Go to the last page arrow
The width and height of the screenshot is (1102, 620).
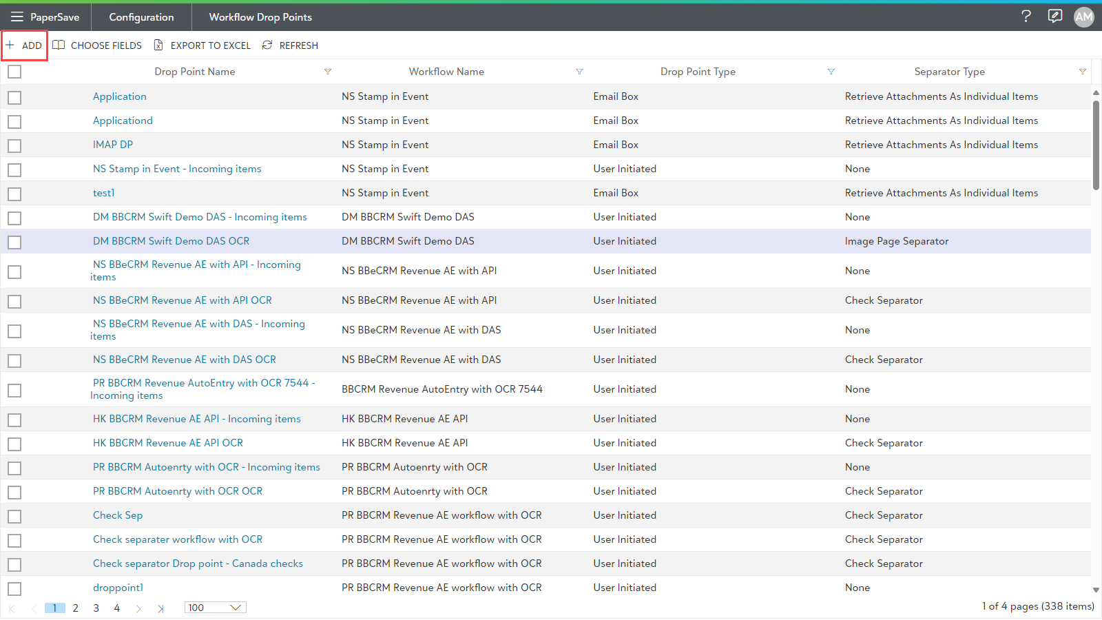click(x=160, y=608)
